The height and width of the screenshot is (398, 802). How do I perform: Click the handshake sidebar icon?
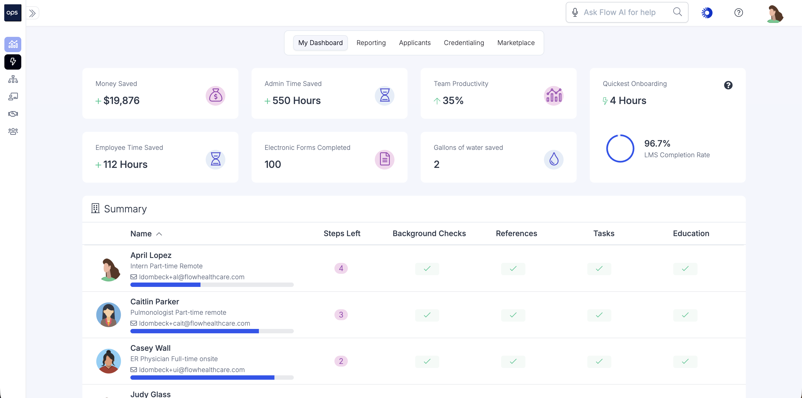pyautogui.click(x=13, y=114)
